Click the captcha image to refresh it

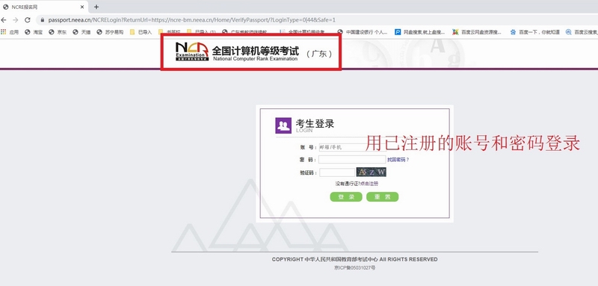click(x=372, y=172)
